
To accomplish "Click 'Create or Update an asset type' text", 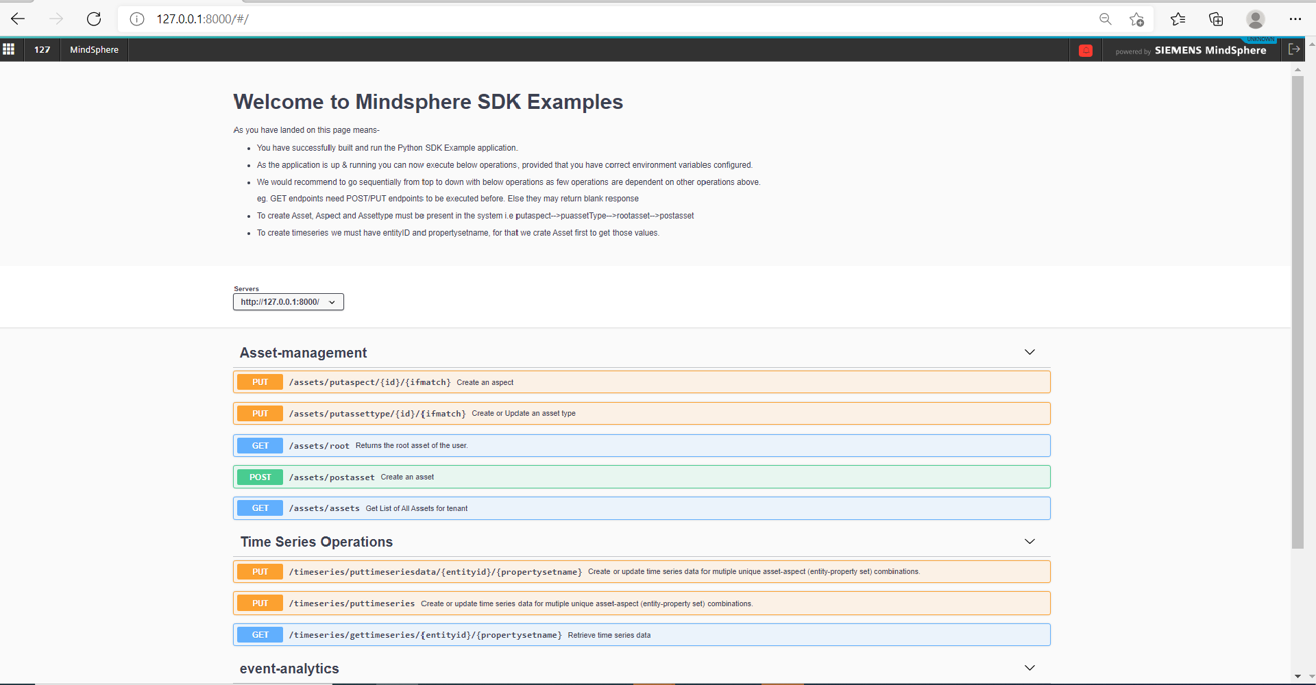I will click(524, 413).
